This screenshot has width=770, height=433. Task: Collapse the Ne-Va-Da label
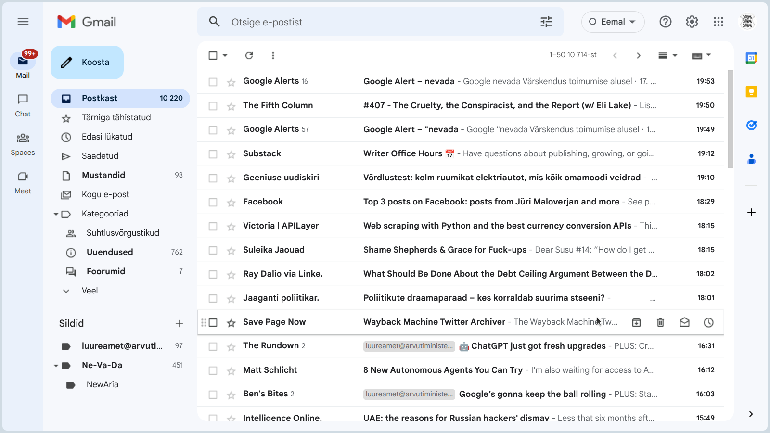coord(56,366)
